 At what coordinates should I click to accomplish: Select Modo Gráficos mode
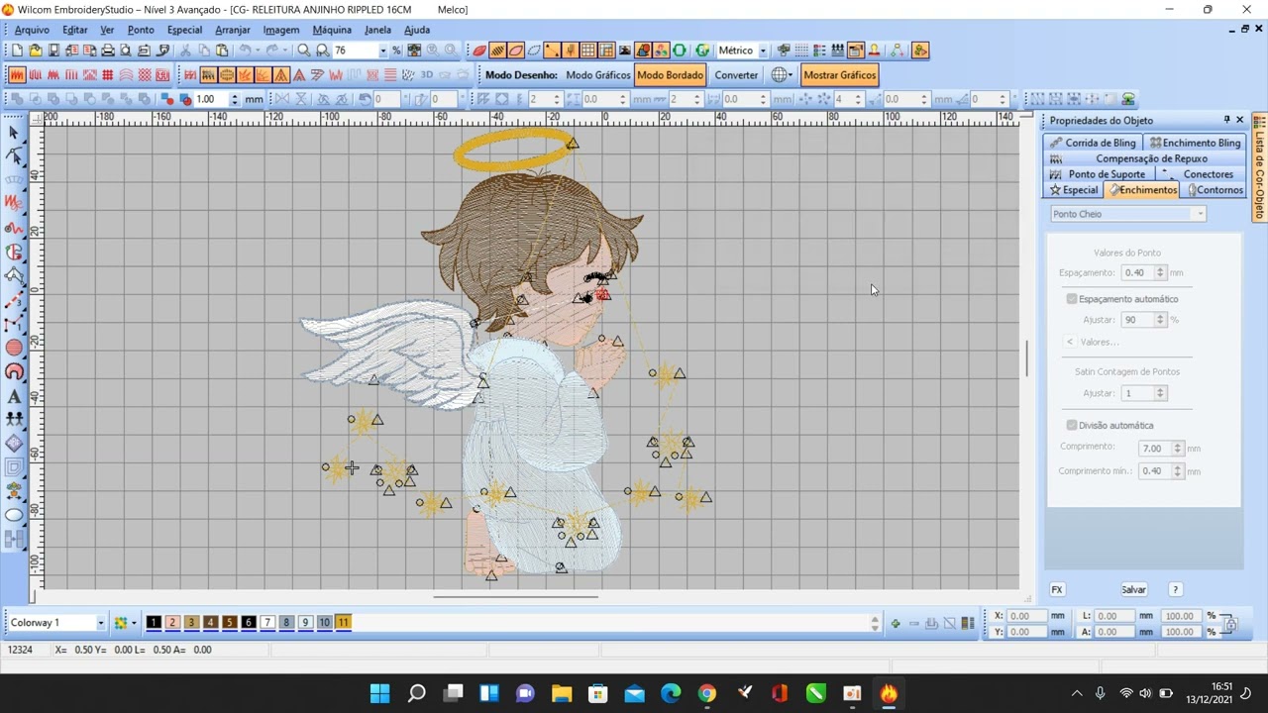[598, 75]
